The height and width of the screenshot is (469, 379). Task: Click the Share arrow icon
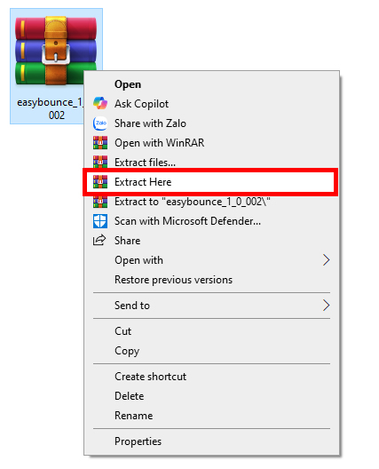coord(99,240)
